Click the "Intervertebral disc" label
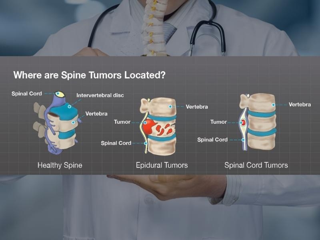Image resolution: width=320 pixels, height=240 pixels. [x=100, y=95]
